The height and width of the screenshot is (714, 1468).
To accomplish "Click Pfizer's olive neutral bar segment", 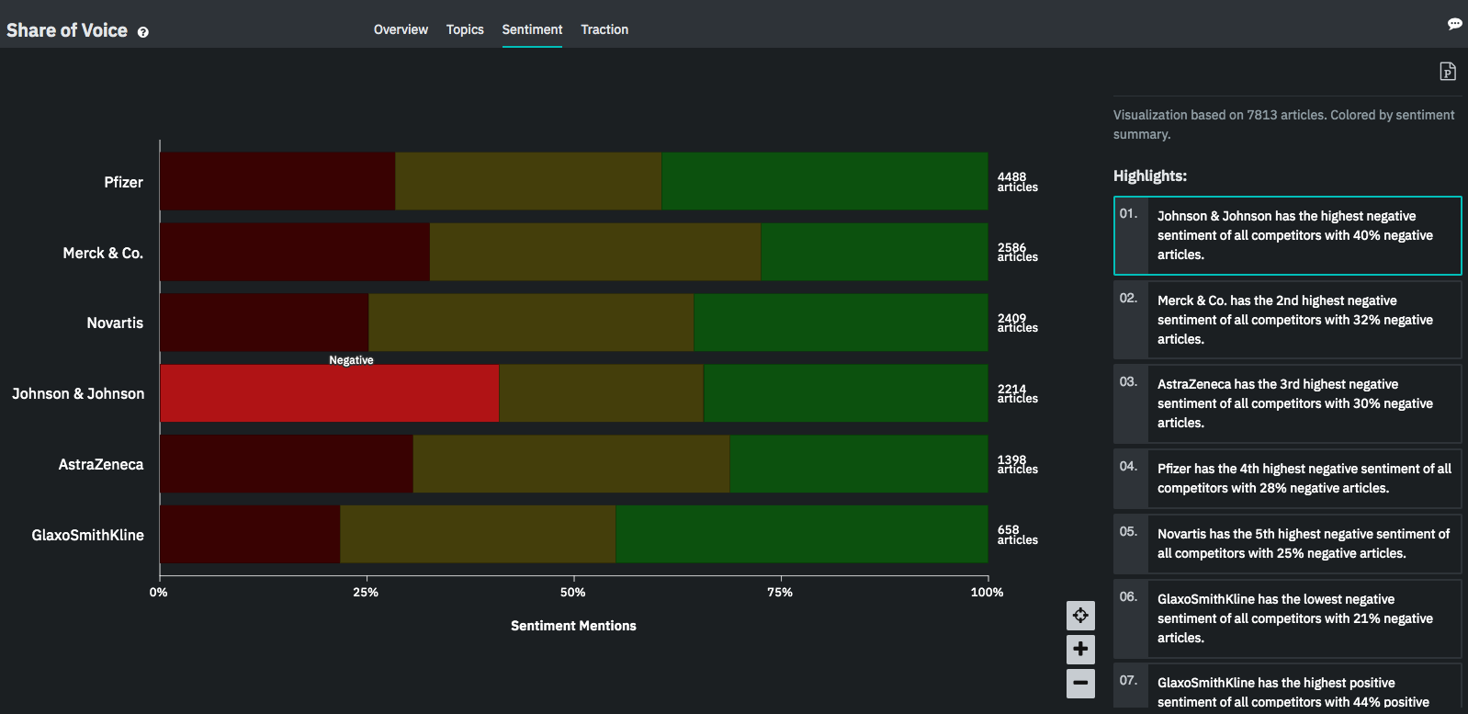I will pos(528,181).
